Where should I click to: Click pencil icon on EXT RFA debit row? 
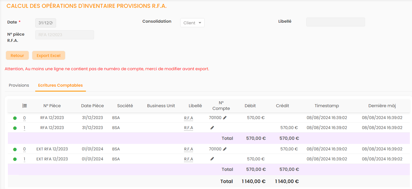212,159
